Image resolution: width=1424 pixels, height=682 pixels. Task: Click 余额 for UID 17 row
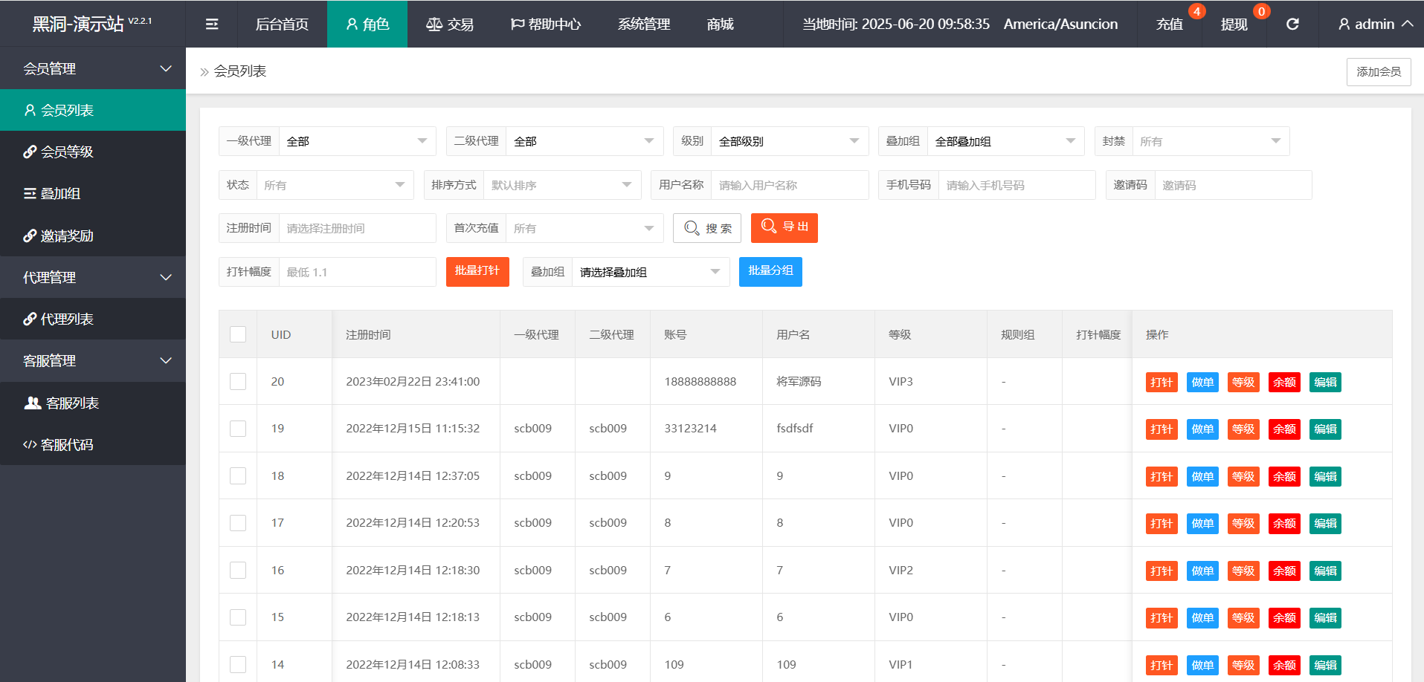[1284, 524]
